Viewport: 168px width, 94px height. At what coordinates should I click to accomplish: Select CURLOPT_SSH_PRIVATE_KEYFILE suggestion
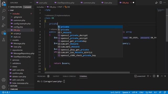point(90,52)
